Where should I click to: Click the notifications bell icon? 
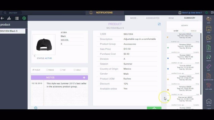tap(91, 13)
